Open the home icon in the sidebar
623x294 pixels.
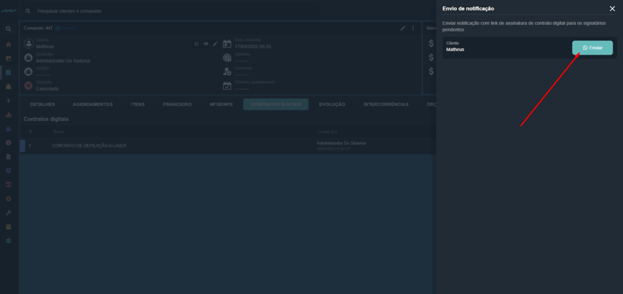[x=9, y=44]
